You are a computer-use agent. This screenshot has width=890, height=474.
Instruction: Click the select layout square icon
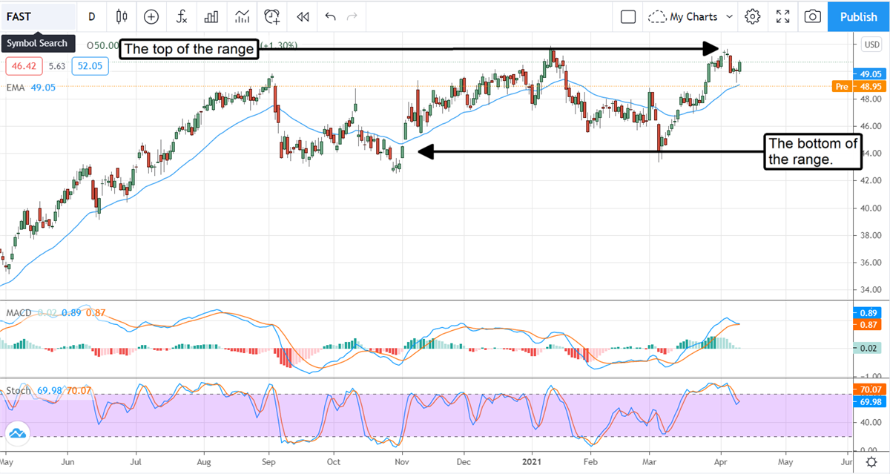pos(628,16)
